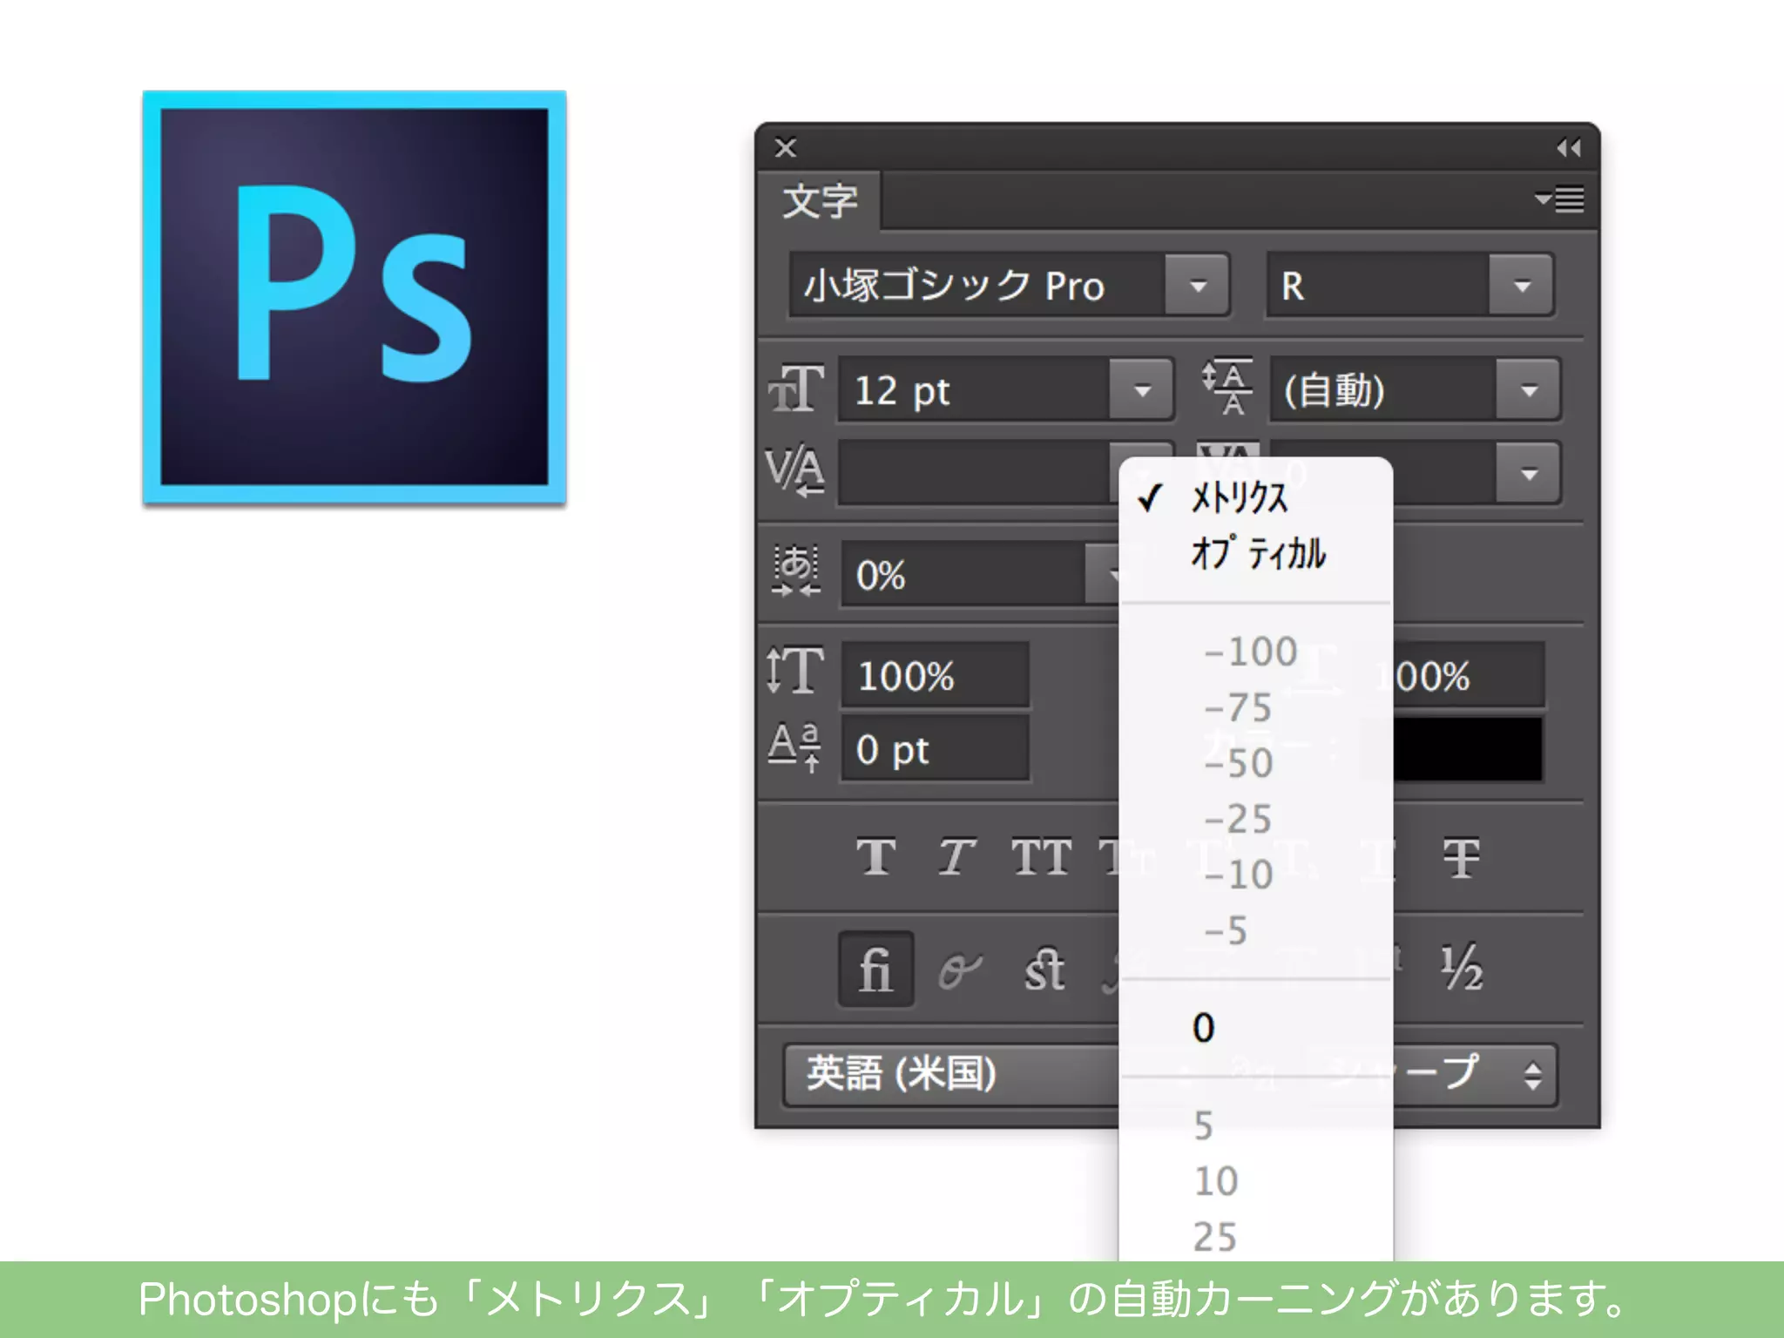Choose 10 in the kerning menu
Image resolution: width=1784 pixels, height=1338 pixels.
[x=1255, y=1181]
